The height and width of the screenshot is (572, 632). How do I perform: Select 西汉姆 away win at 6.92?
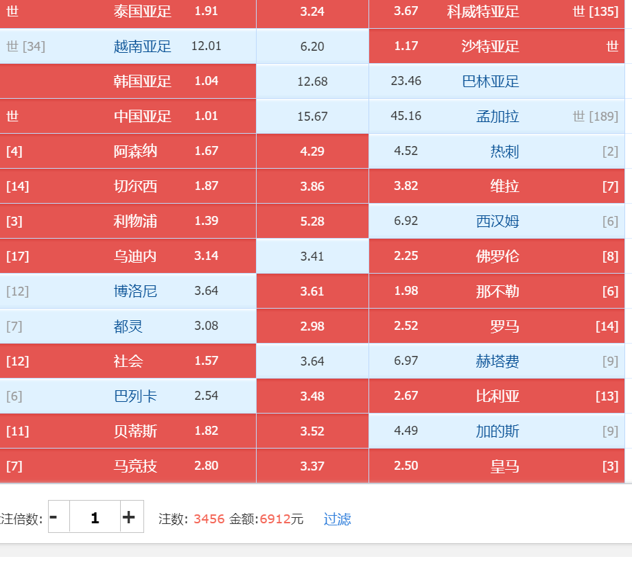coord(497,222)
